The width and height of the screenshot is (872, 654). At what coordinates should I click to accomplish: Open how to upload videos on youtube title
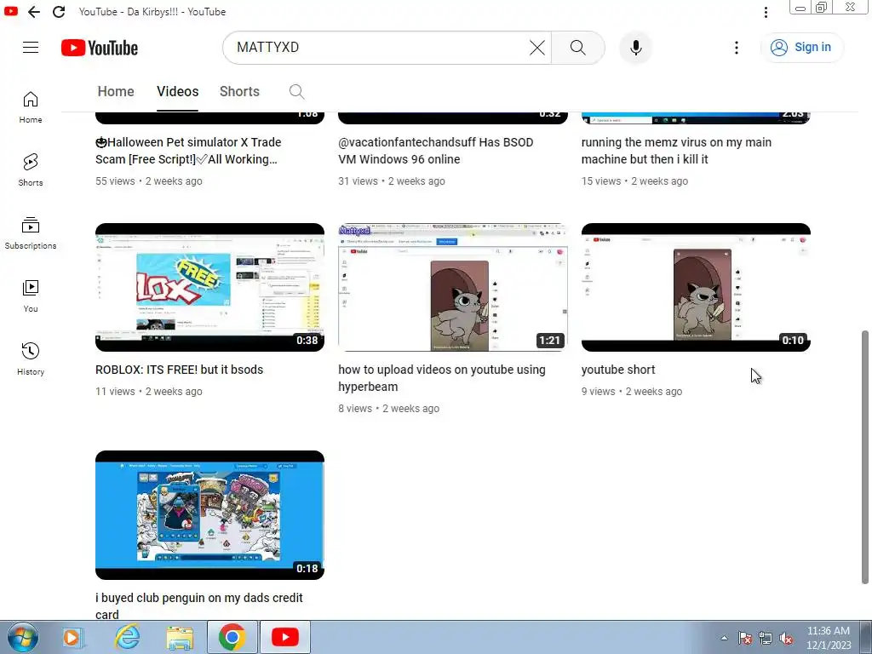tap(442, 378)
